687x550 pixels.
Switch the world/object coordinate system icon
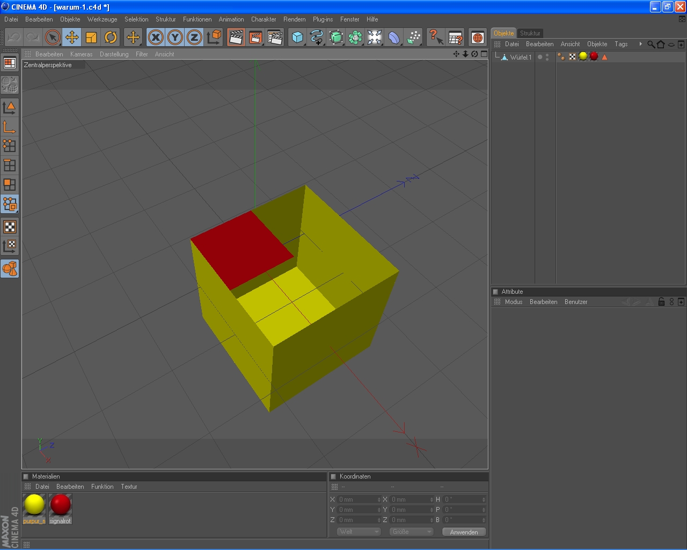pyautogui.click(x=214, y=37)
